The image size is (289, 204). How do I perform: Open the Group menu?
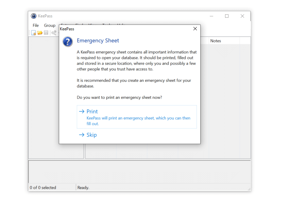point(50,25)
